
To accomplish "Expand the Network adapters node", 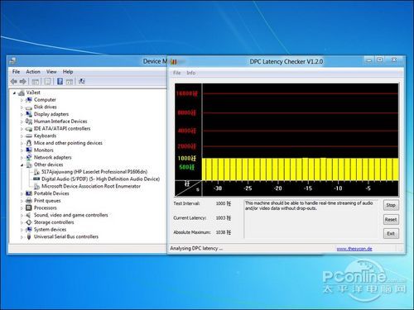I will click(22, 158).
